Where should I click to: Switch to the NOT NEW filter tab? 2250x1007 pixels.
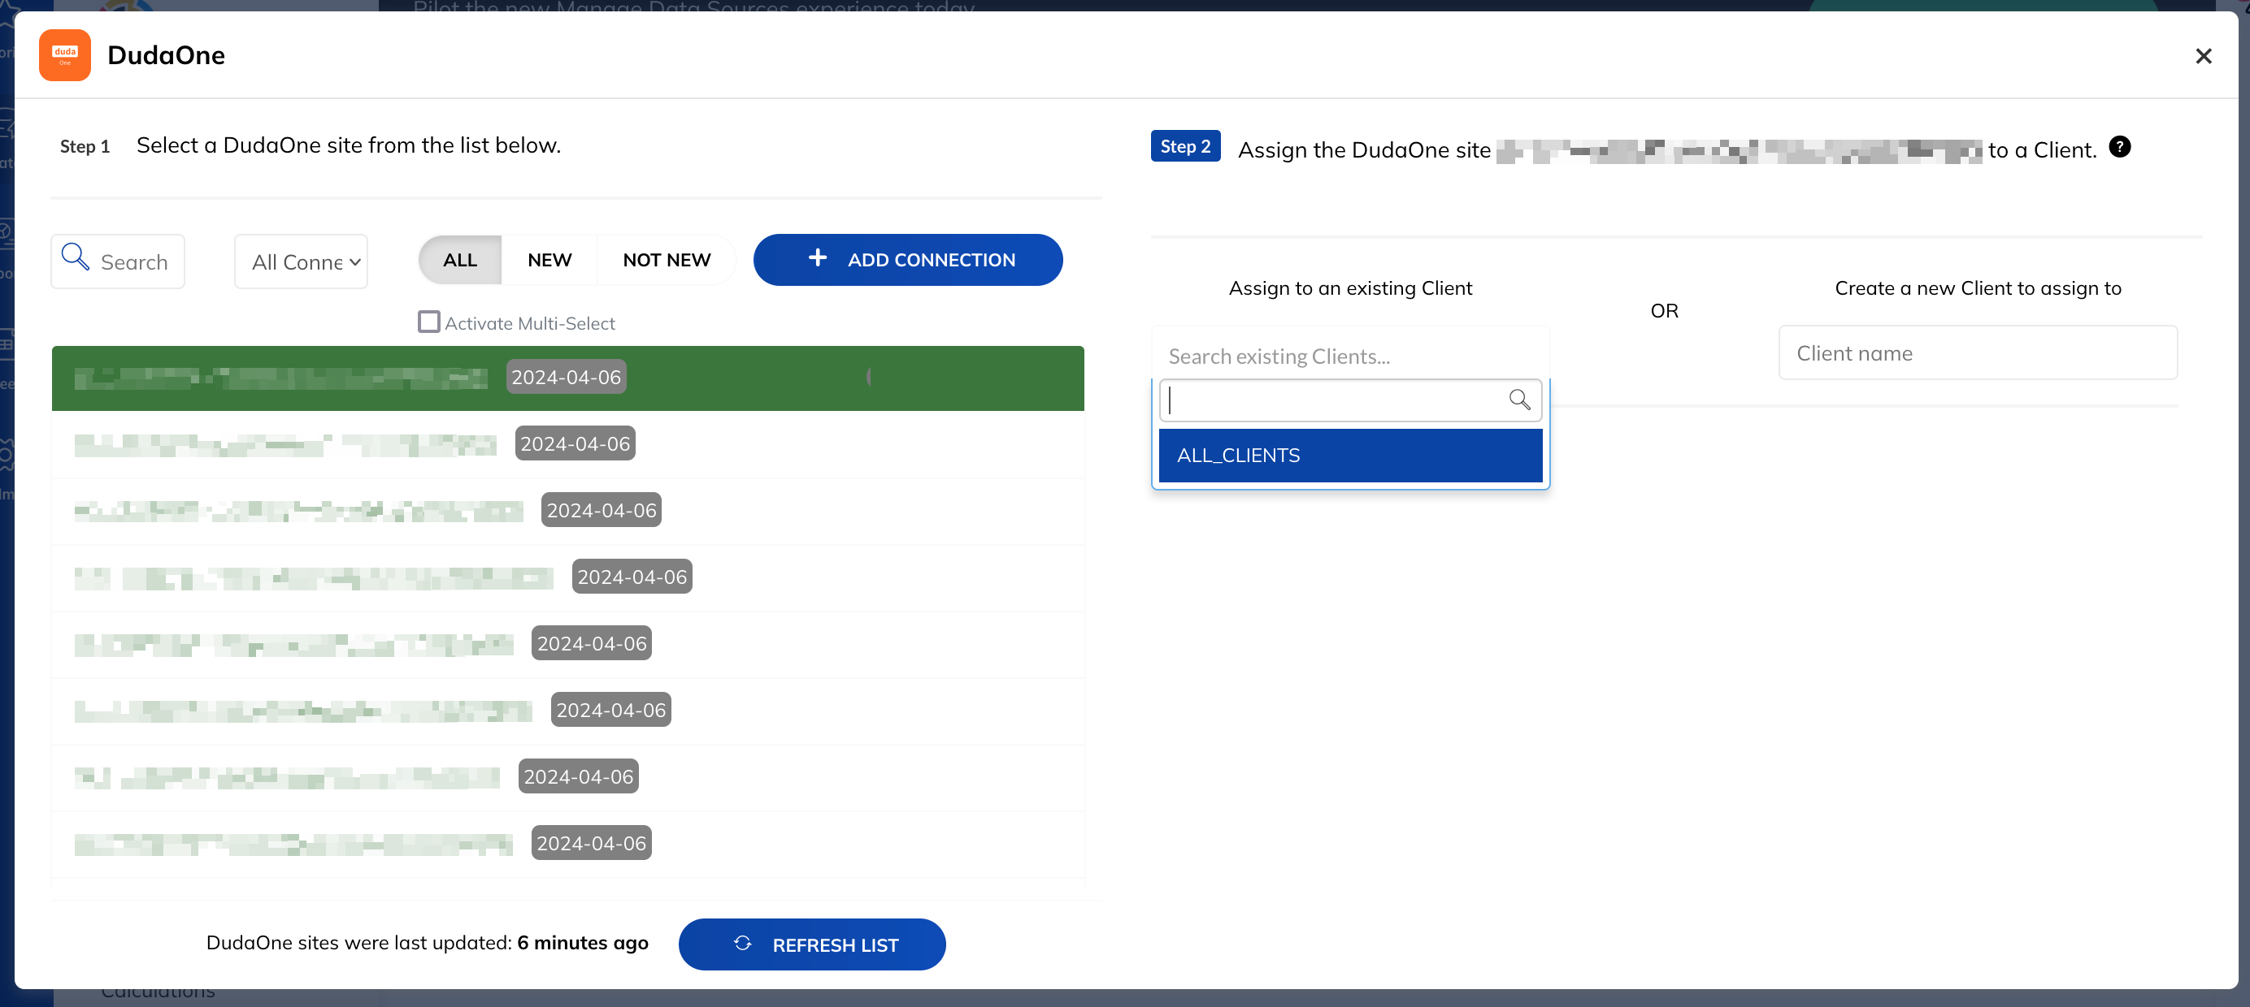(x=666, y=260)
